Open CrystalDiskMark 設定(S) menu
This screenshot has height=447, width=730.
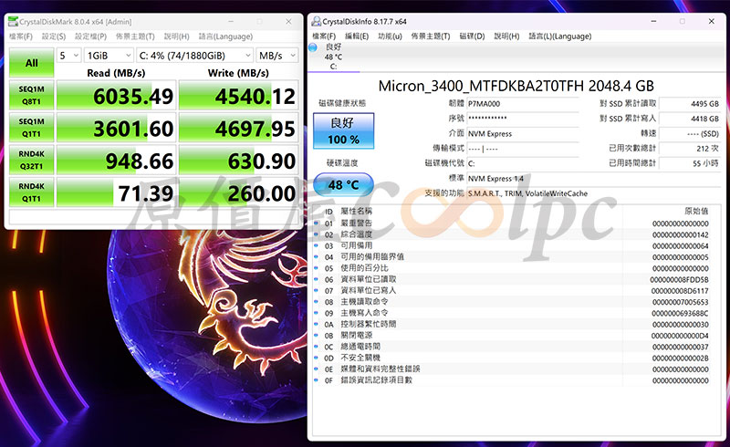click(54, 36)
